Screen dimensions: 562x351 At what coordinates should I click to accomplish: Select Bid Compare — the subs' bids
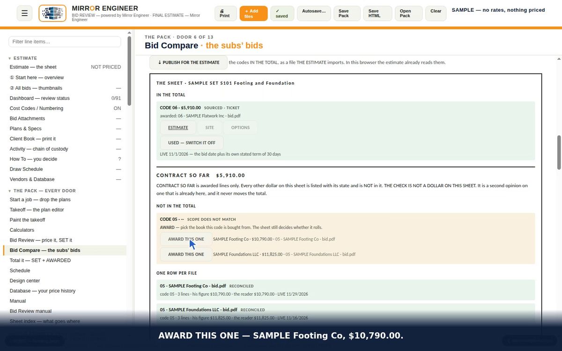pos(65,250)
